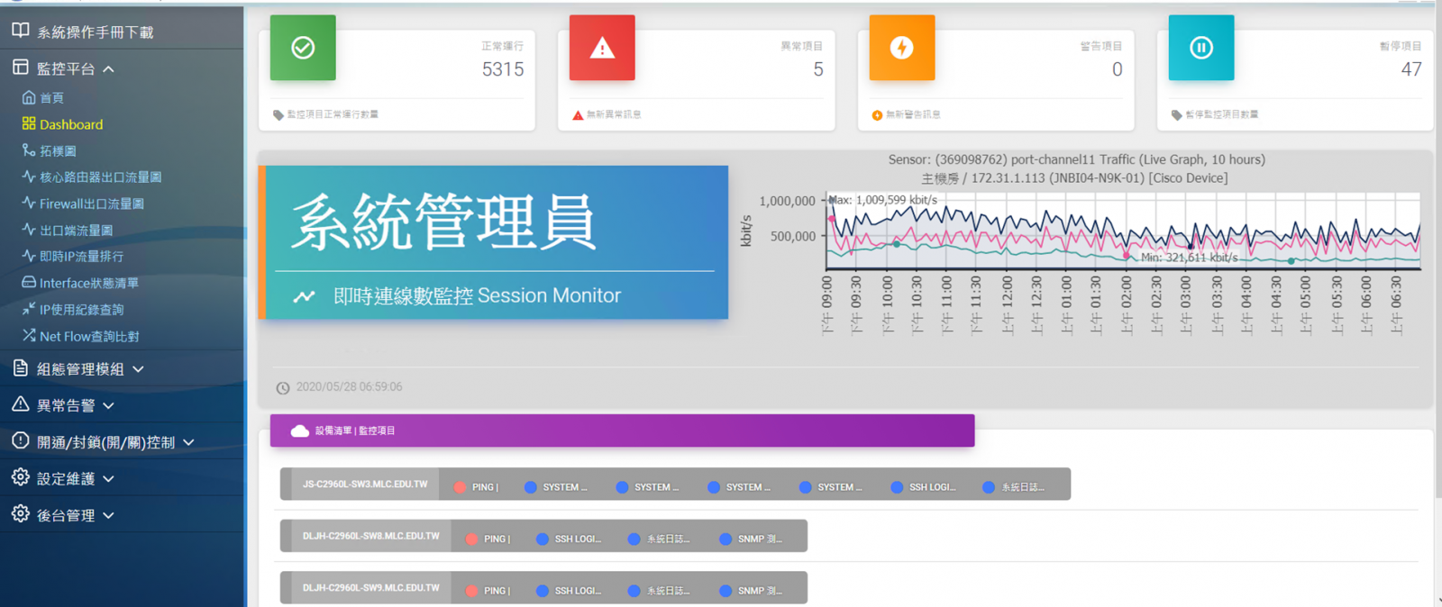Expand the 異常告警 menu
The height and width of the screenshot is (607, 1442).
(x=108, y=406)
